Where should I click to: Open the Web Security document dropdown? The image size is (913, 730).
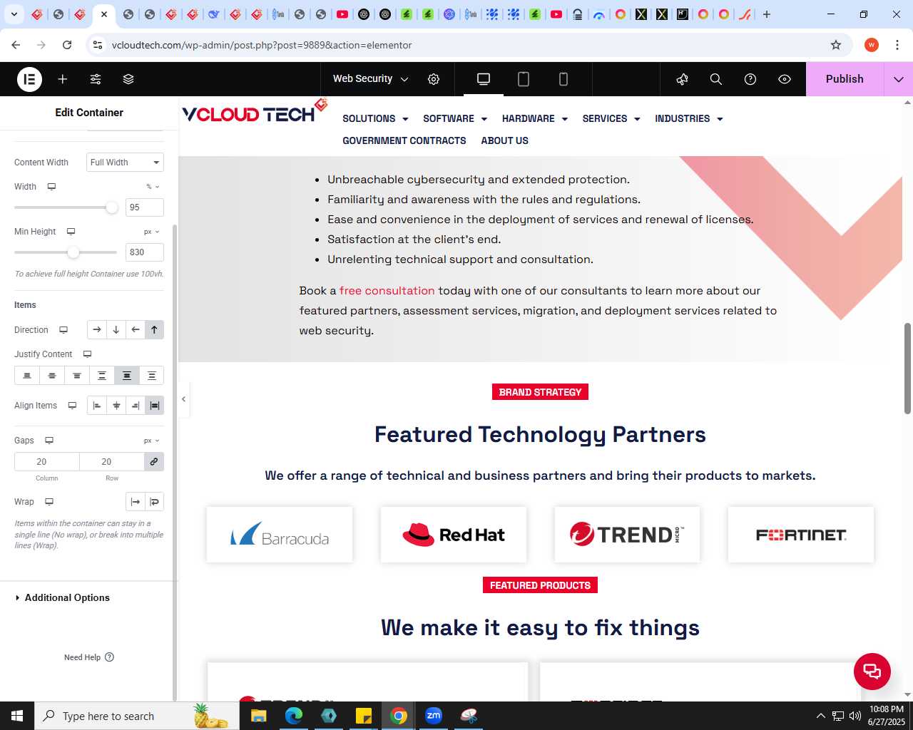pyautogui.click(x=370, y=79)
